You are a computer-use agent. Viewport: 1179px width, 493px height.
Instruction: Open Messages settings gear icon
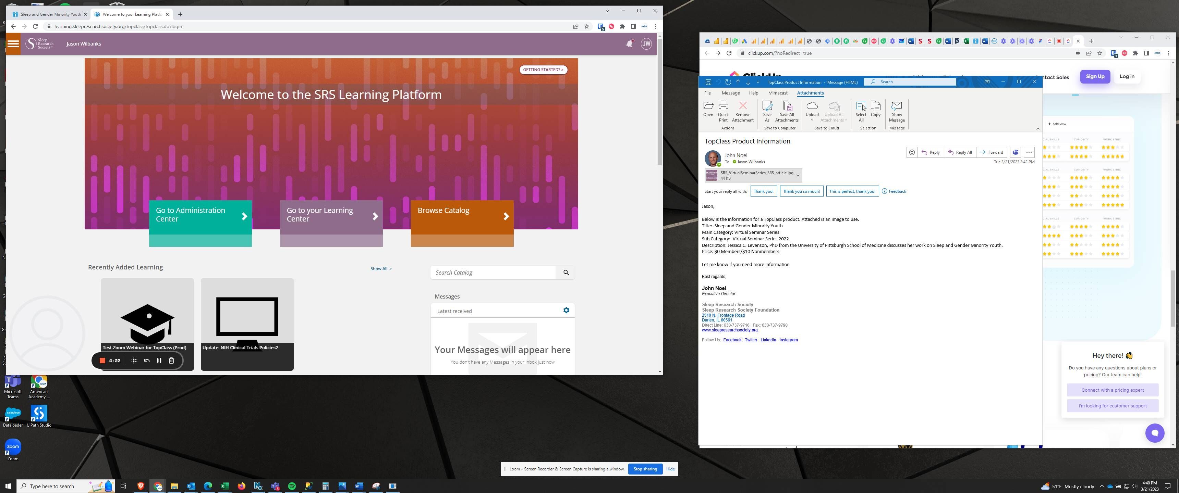566,311
